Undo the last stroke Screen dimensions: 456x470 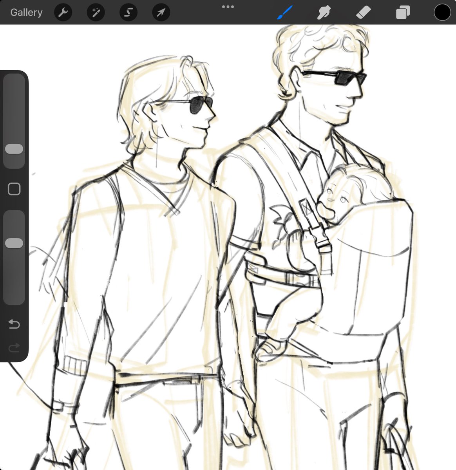(14, 324)
